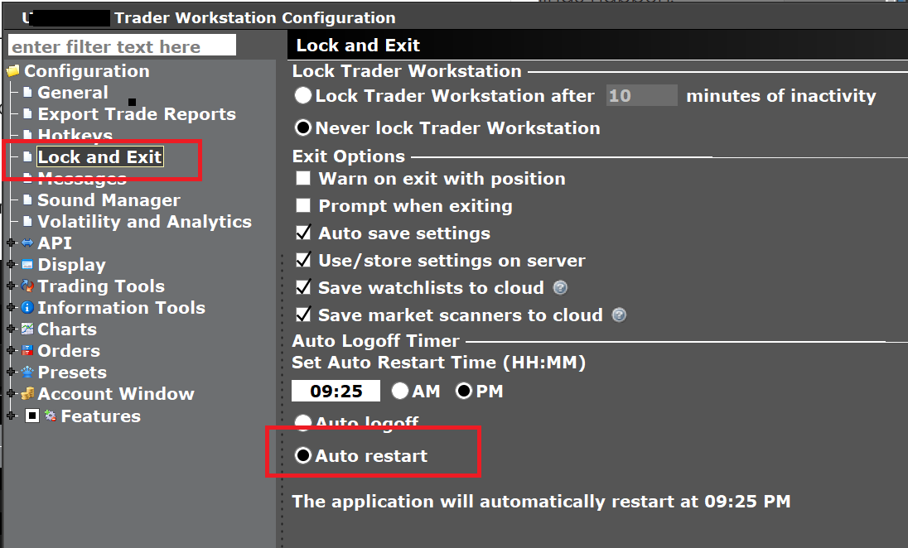
Task: Click the Trading Tools icon
Action: [27, 286]
